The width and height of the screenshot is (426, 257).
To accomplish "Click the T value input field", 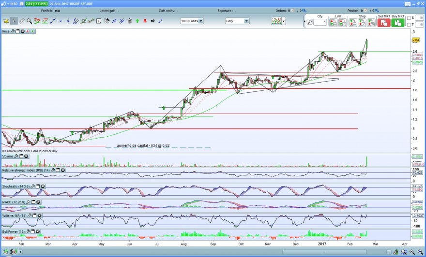I will (420, 25).
